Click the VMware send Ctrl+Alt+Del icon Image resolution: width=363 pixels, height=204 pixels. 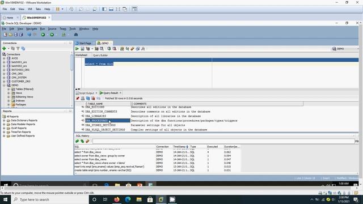click(x=71, y=9)
